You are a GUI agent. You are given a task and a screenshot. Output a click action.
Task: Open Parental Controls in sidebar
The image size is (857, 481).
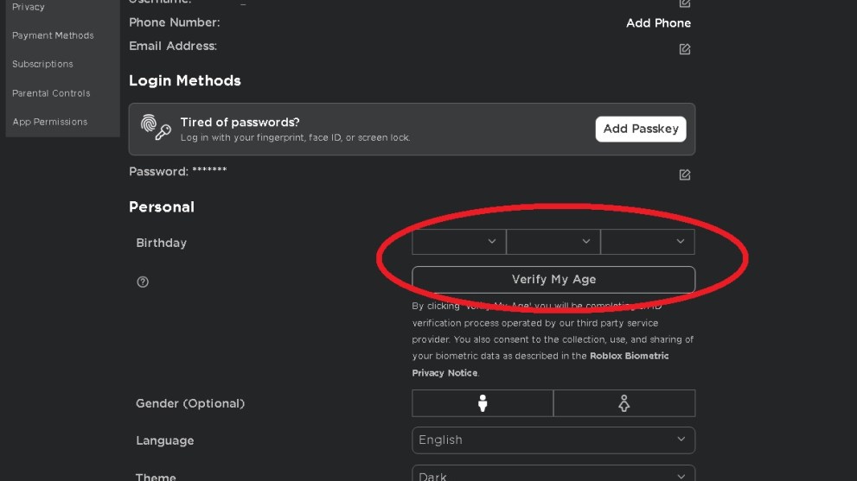tap(51, 93)
